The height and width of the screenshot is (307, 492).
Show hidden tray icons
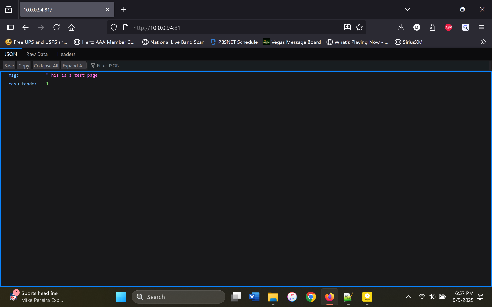click(x=408, y=297)
